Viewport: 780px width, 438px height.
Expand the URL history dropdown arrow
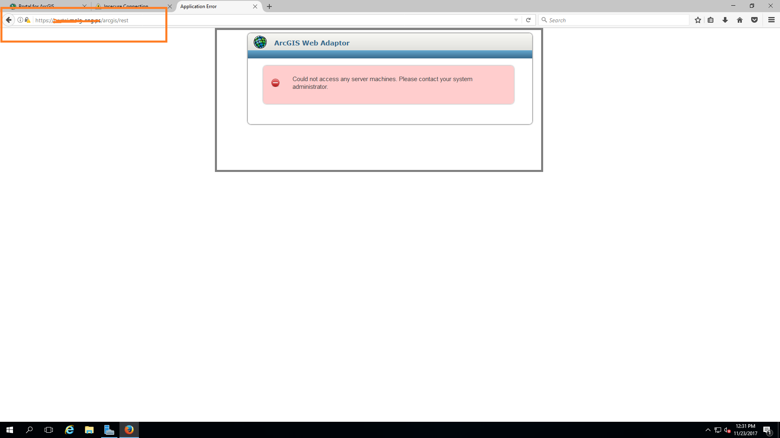(516, 20)
